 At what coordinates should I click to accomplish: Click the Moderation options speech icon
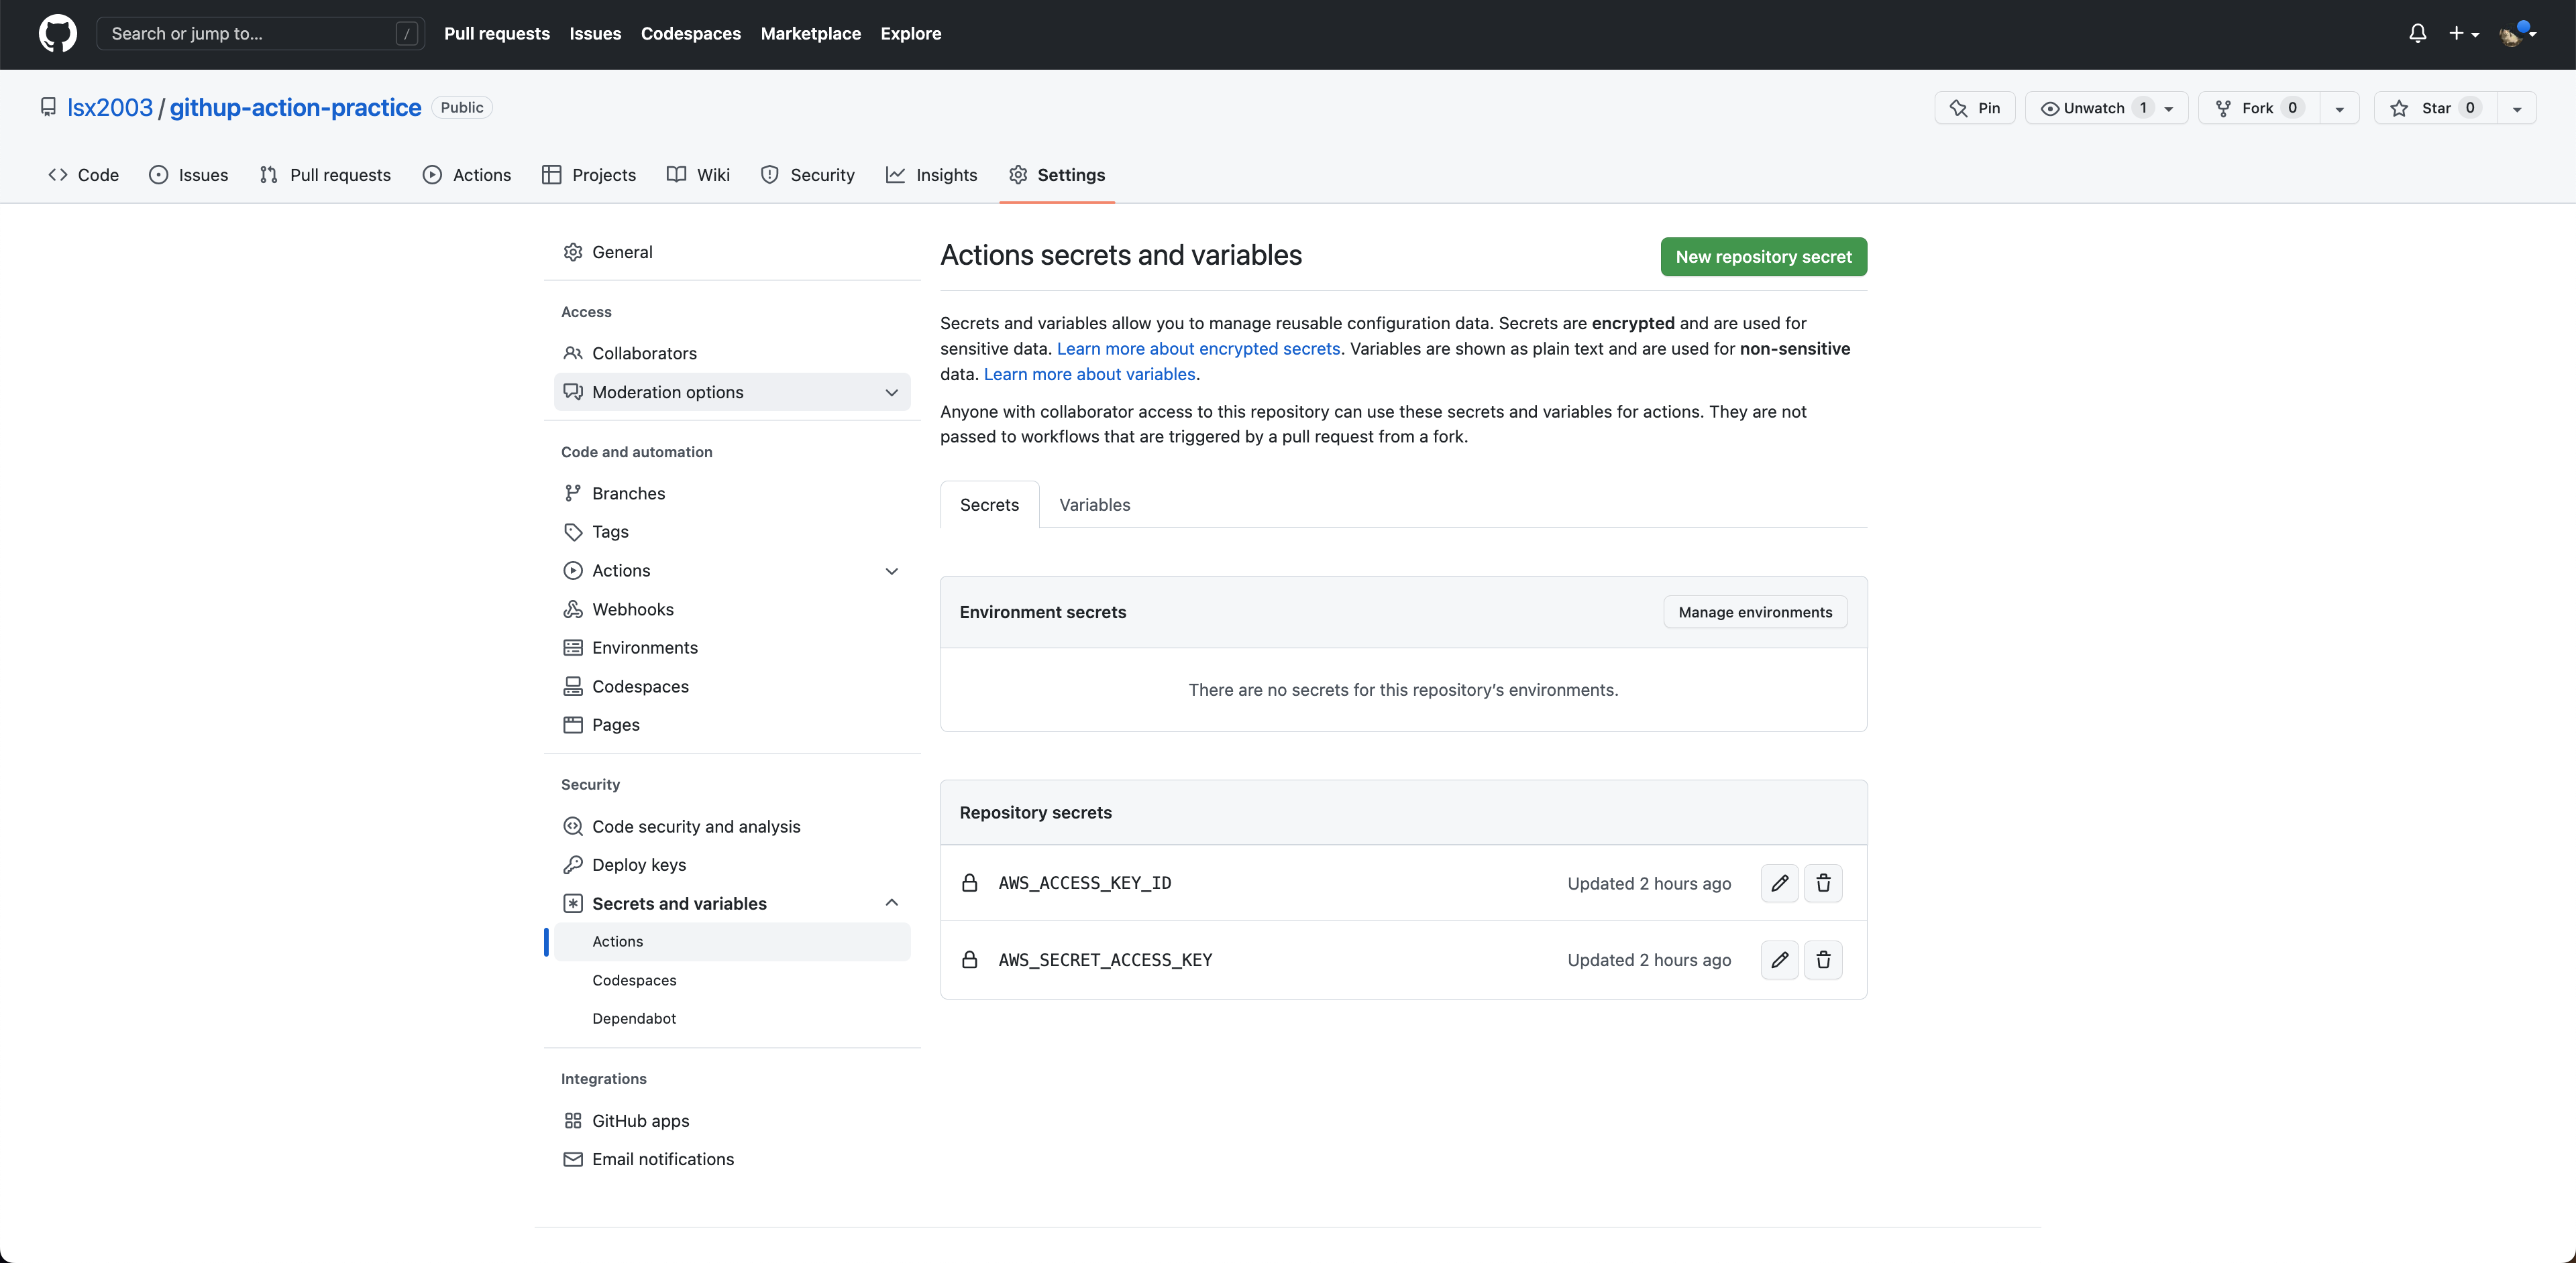573,392
